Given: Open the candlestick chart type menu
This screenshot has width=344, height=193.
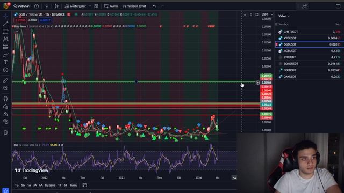Looking at the screenshot, I should 56,6.
